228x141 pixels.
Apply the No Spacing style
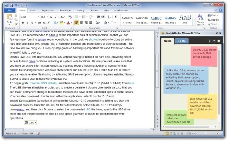[x=142, y=20]
